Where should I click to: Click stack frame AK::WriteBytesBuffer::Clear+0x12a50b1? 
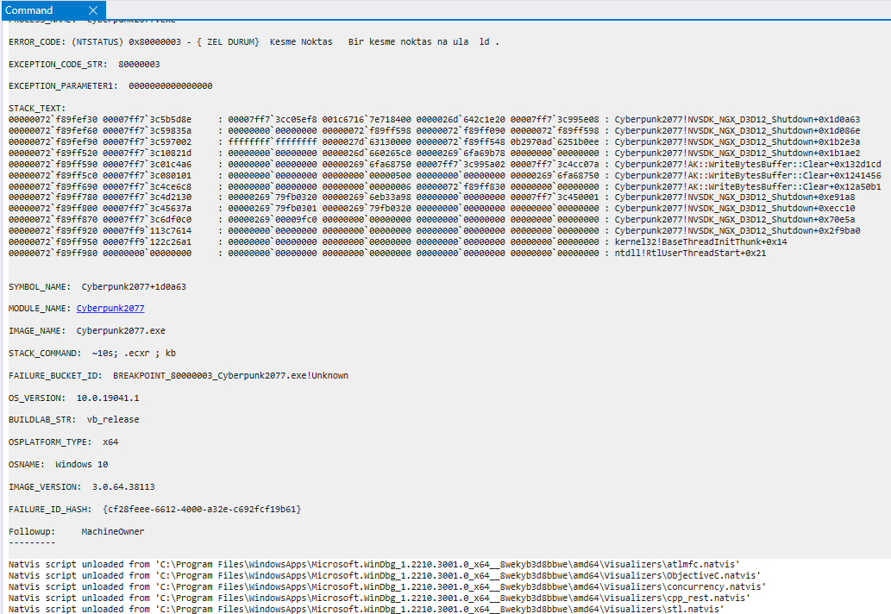coord(747,186)
